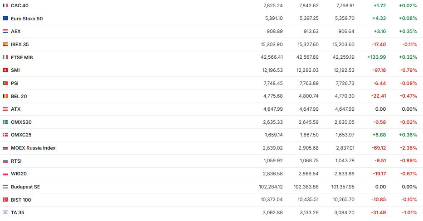Screen dimensions: 423x221
Task: Click the Turkey flag icon beside BIST 100
Action: [5, 200]
